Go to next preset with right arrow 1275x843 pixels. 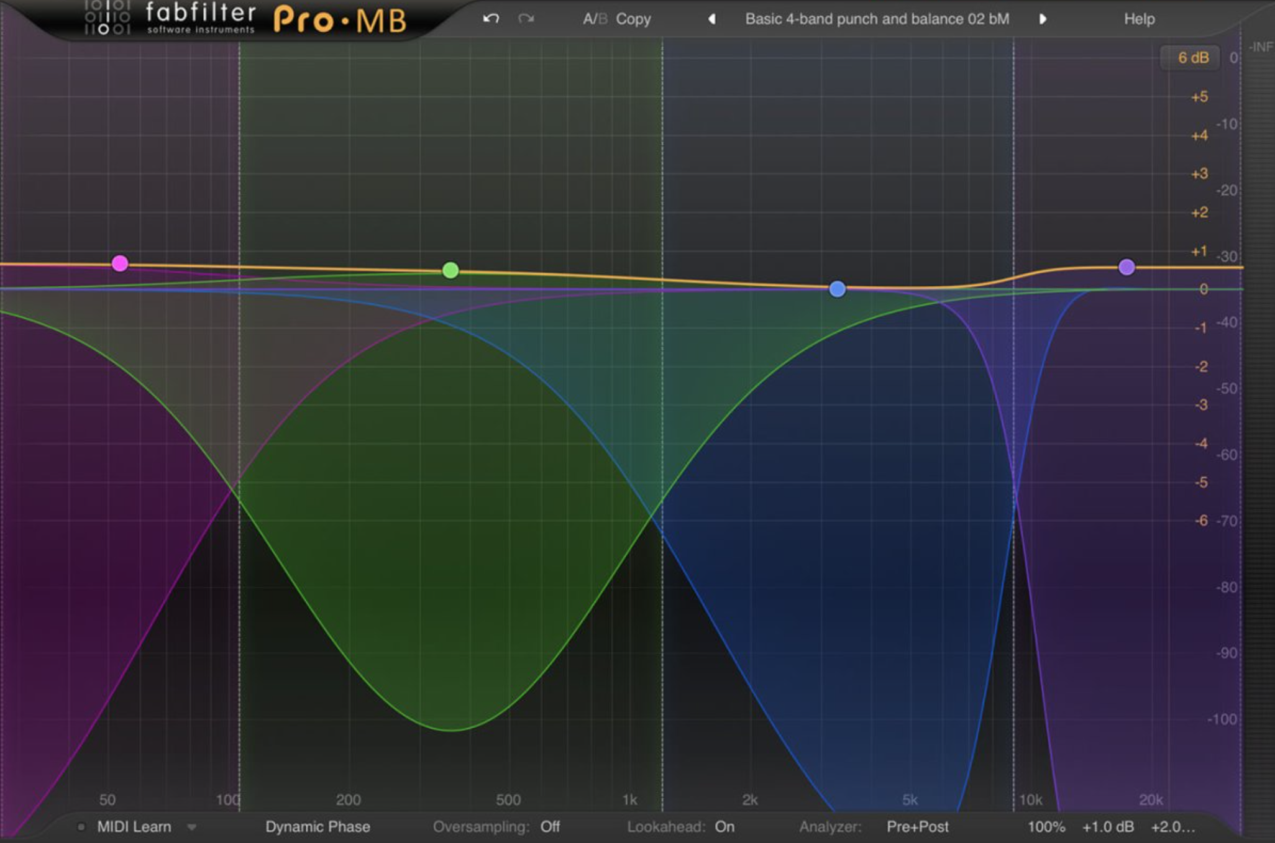point(1043,19)
